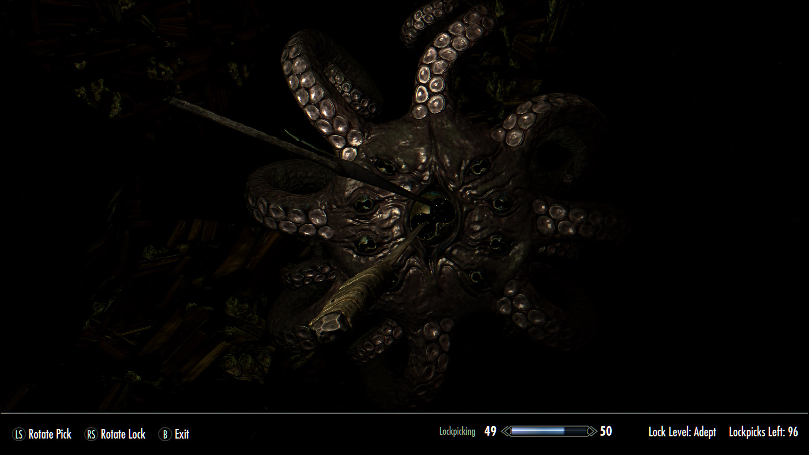Screen dimensions: 809x455
Task: Click the next skill level 50
Action: pyautogui.click(x=605, y=431)
